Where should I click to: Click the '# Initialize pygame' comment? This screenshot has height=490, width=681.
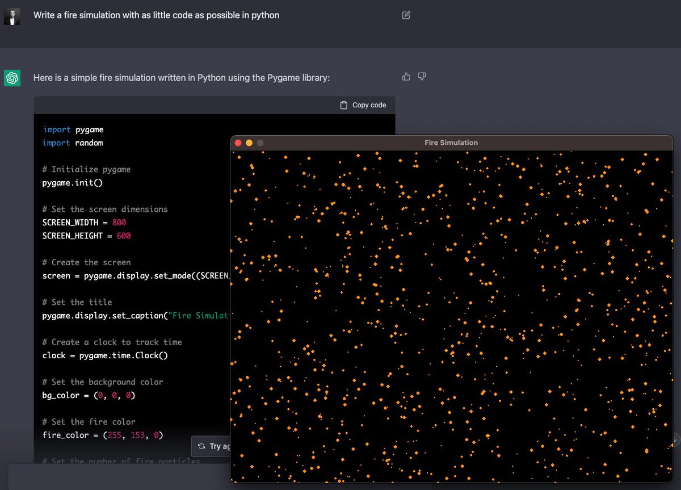[86, 169]
